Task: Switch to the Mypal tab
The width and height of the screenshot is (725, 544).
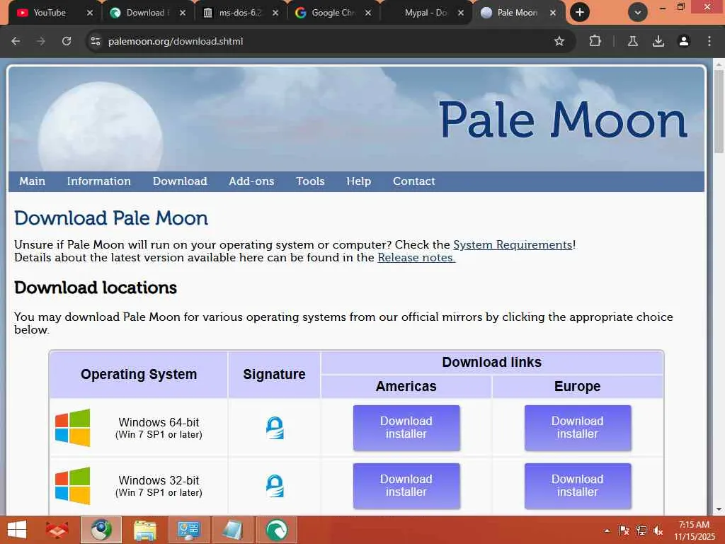Action: 419,13
